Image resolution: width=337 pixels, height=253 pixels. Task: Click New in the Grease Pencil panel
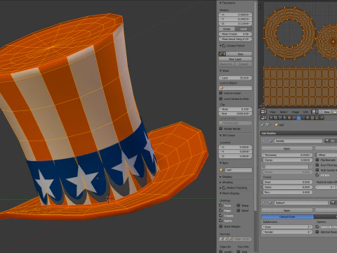tap(239, 54)
